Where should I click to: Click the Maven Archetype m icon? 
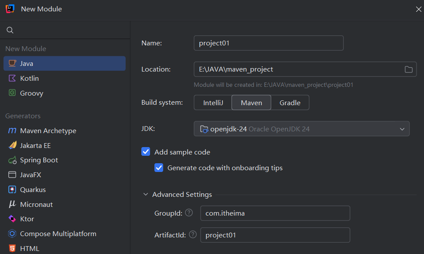12,130
